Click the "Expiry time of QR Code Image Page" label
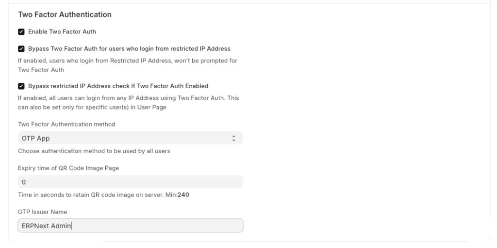The width and height of the screenshot is (497, 248). pos(67,168)
